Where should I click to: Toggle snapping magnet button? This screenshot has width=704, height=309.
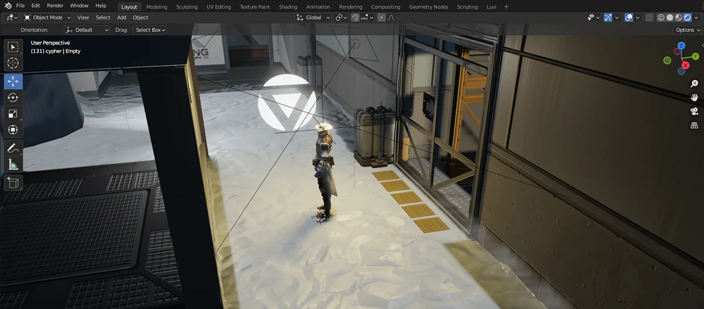pyautogui.click(x=356, y=18)
